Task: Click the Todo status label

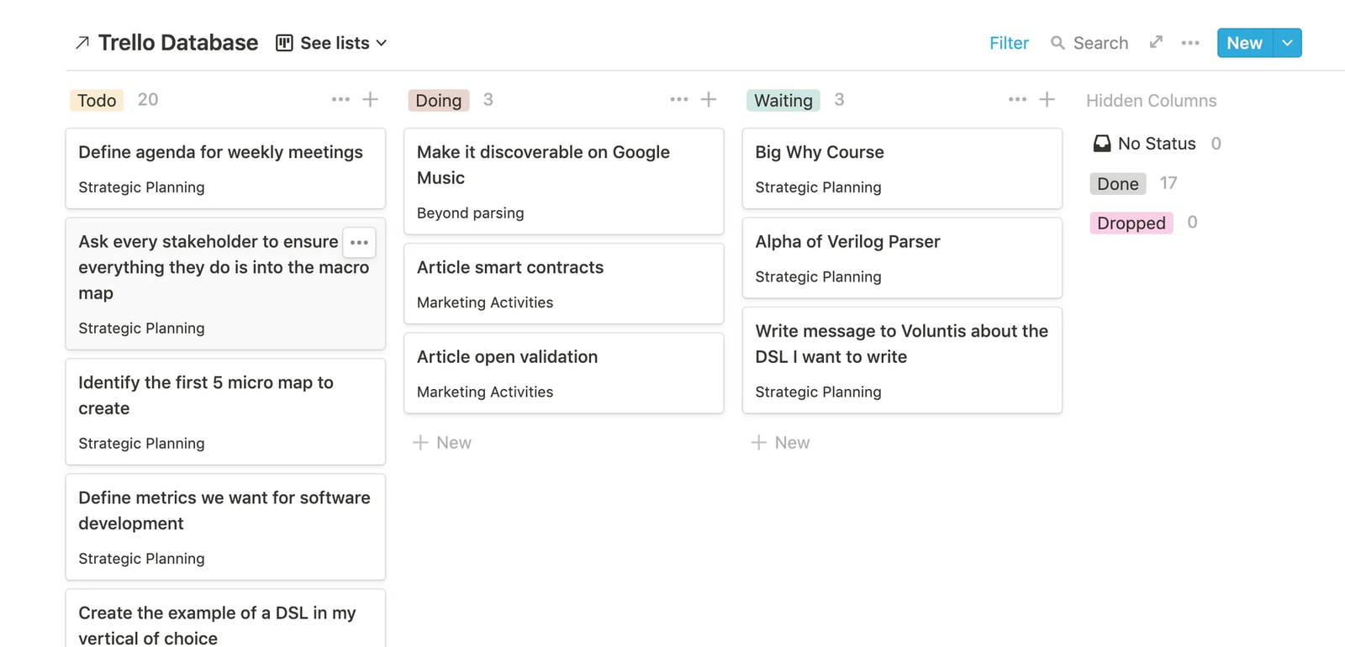Action: 96,100
